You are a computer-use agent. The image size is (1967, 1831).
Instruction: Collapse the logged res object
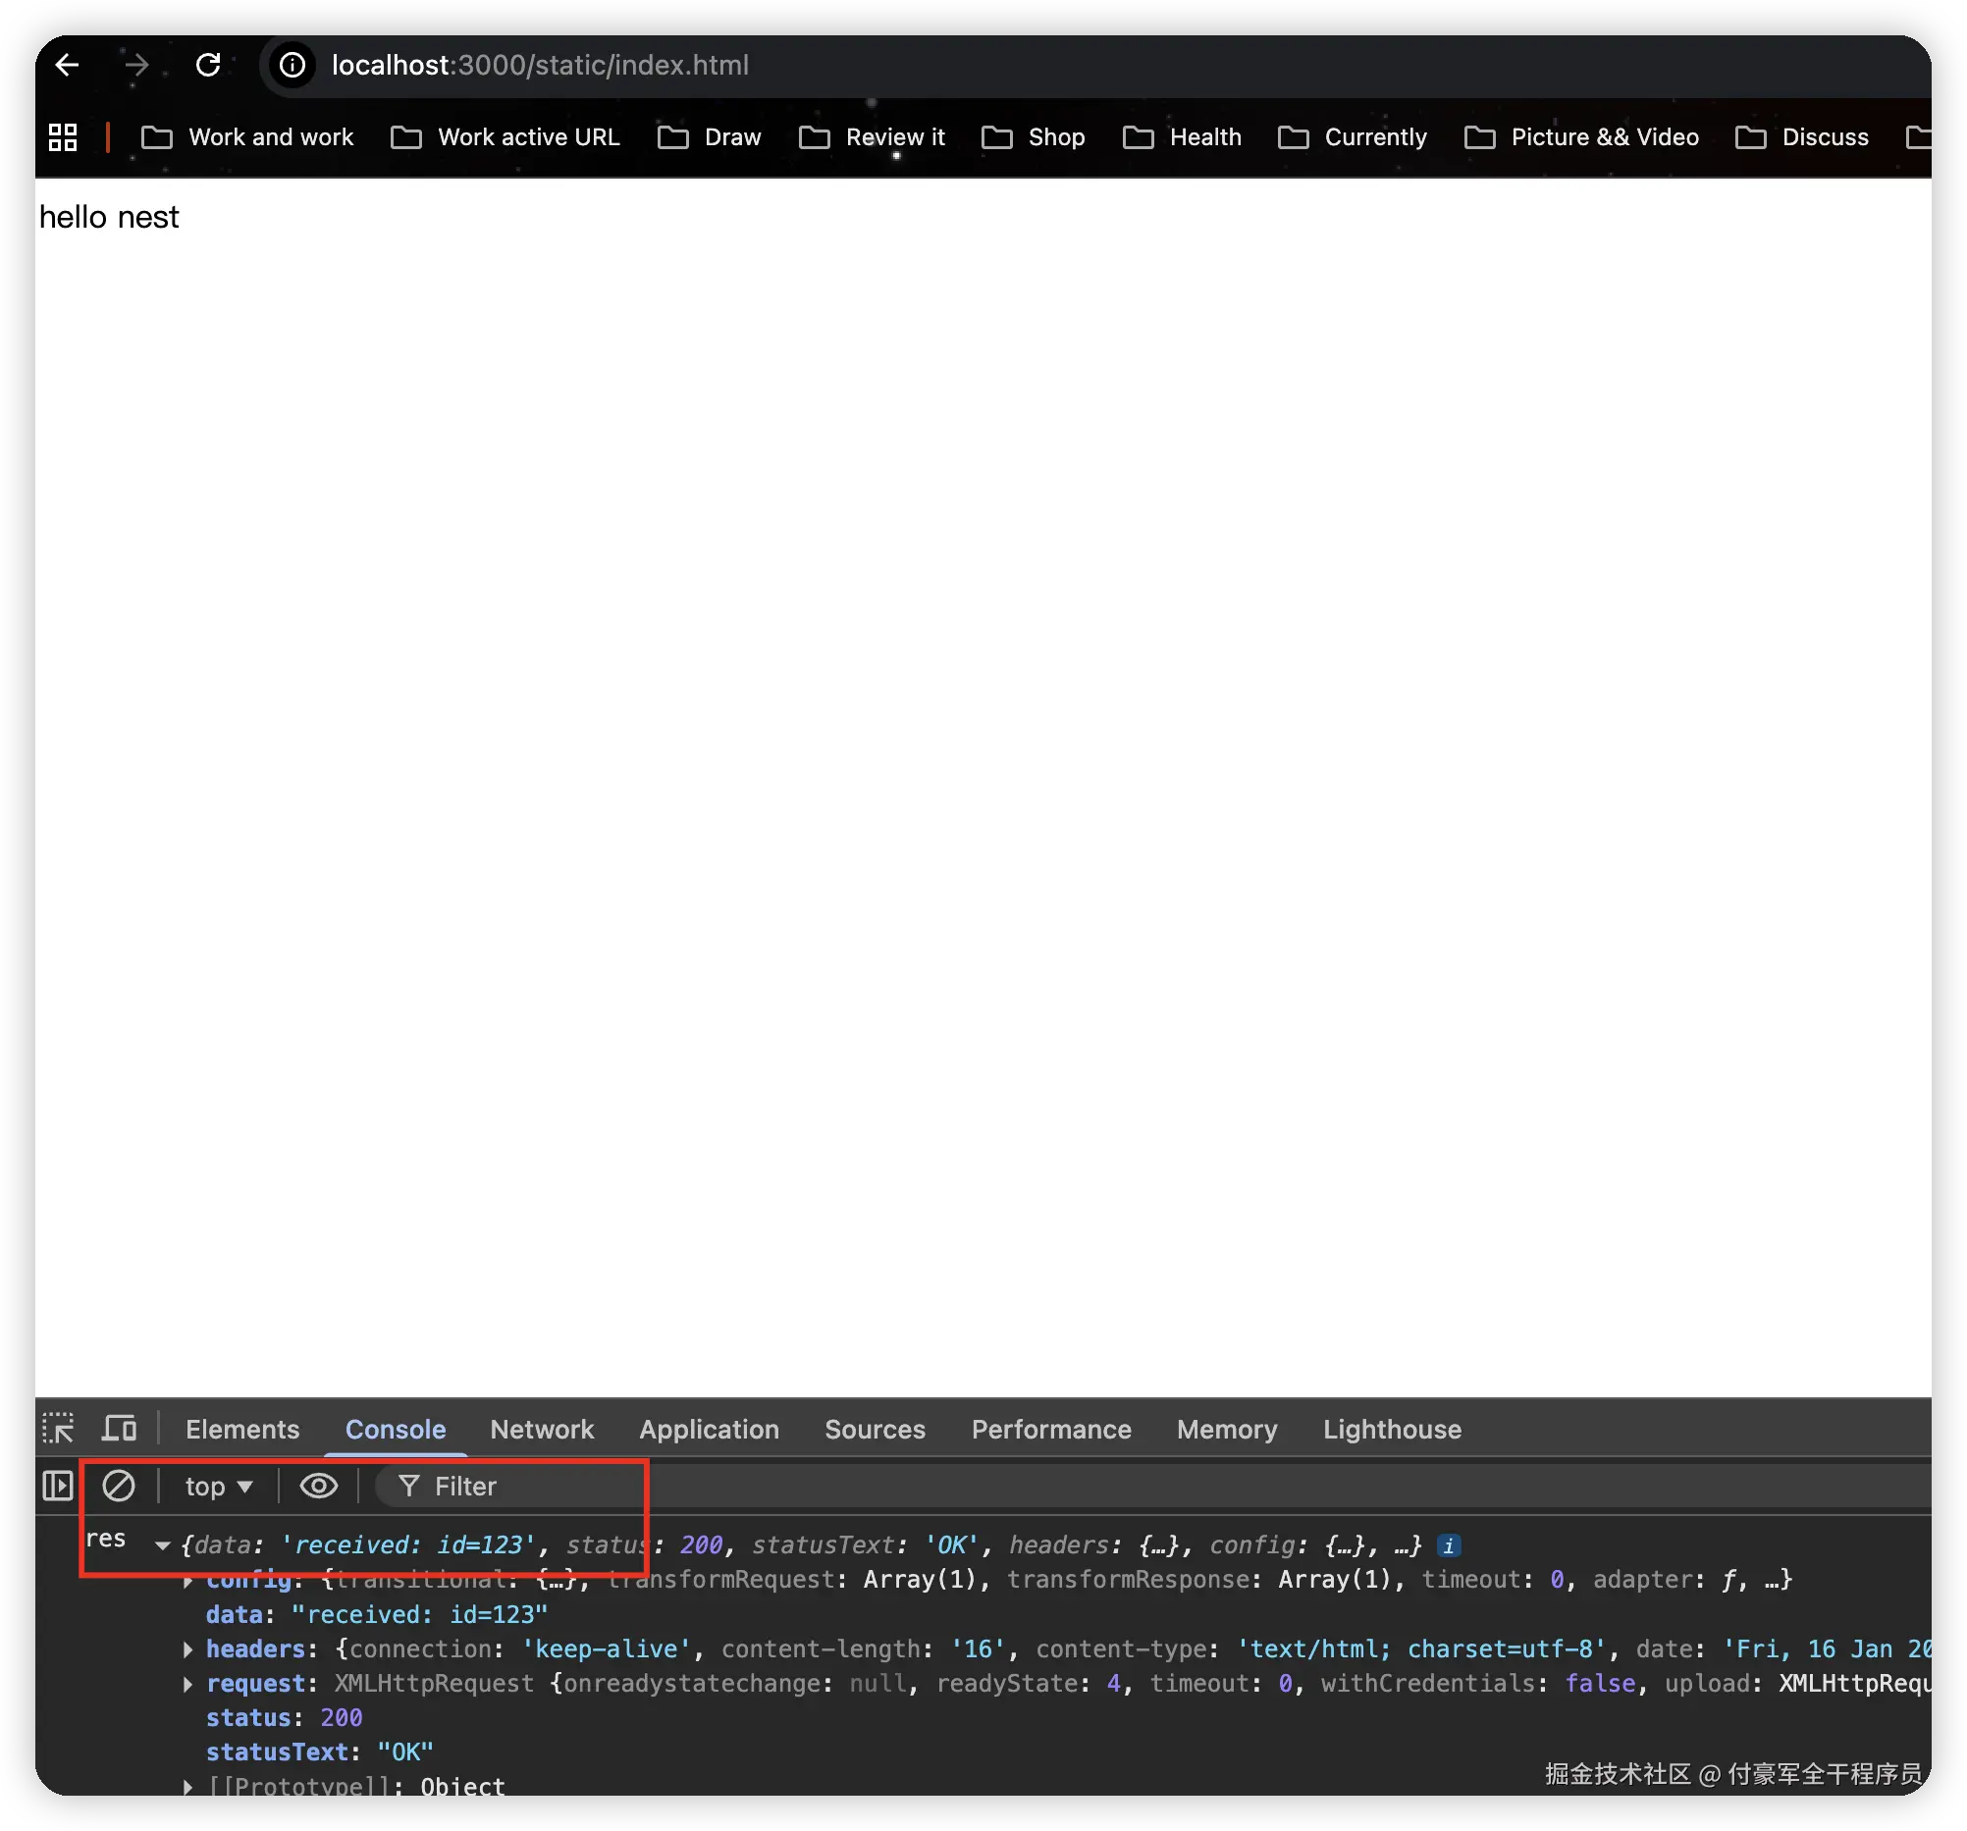[163, 1545]
